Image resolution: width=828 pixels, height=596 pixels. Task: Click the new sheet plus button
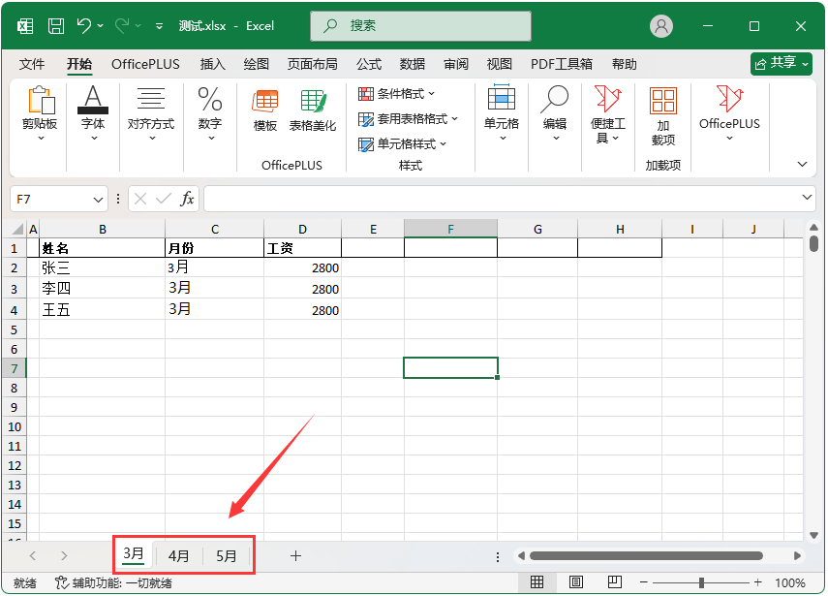295,555
